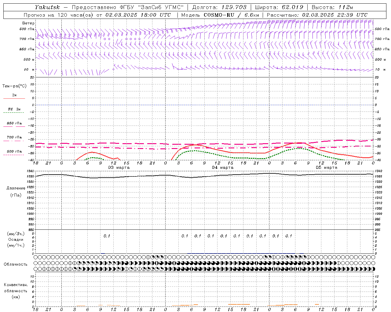The image size is (391, 312).
Task: Select the forecast start time '02.03.2025 18:00 UTC'
Action: tap(138, 15)
